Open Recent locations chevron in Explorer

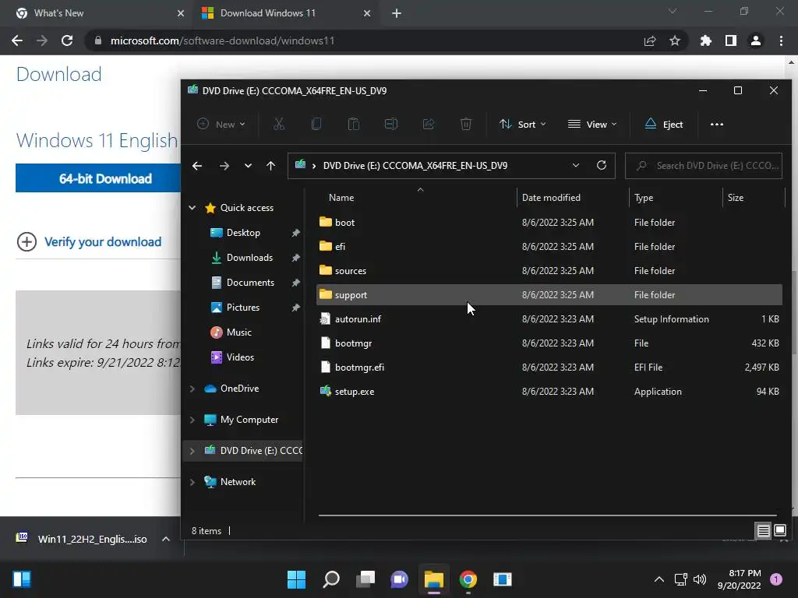248,166
